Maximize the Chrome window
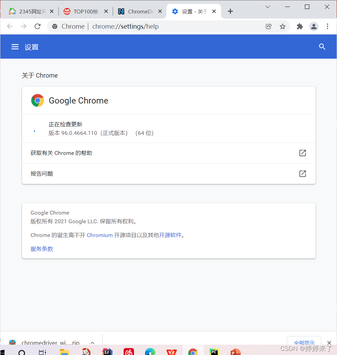 tap(307, 7)
